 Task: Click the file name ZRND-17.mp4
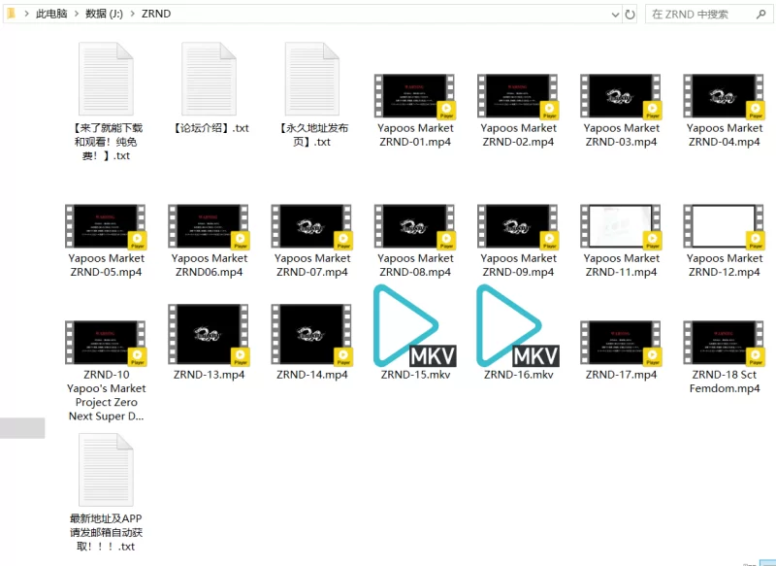[x=621, y=375]
